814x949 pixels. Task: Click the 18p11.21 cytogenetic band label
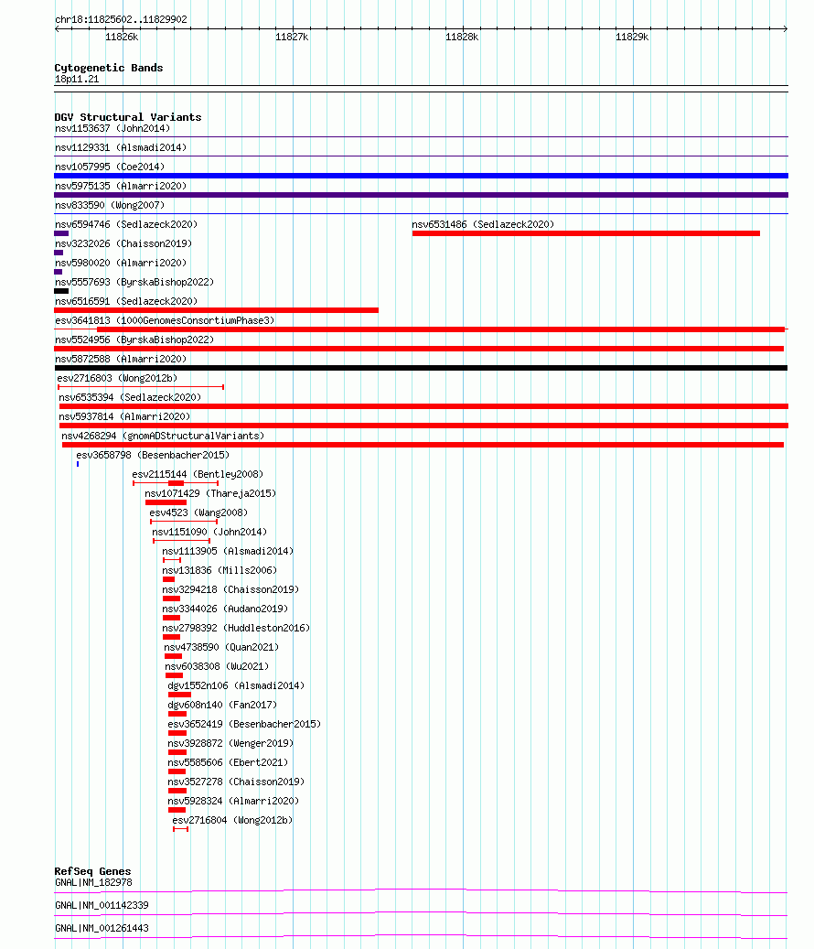(x=77, y=80)
